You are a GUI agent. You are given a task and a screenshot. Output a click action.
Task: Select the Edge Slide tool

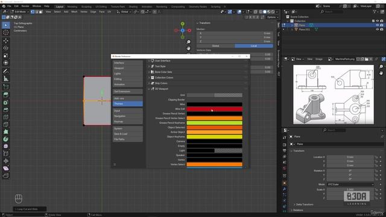pyautogui.click(x=6, y=154)
